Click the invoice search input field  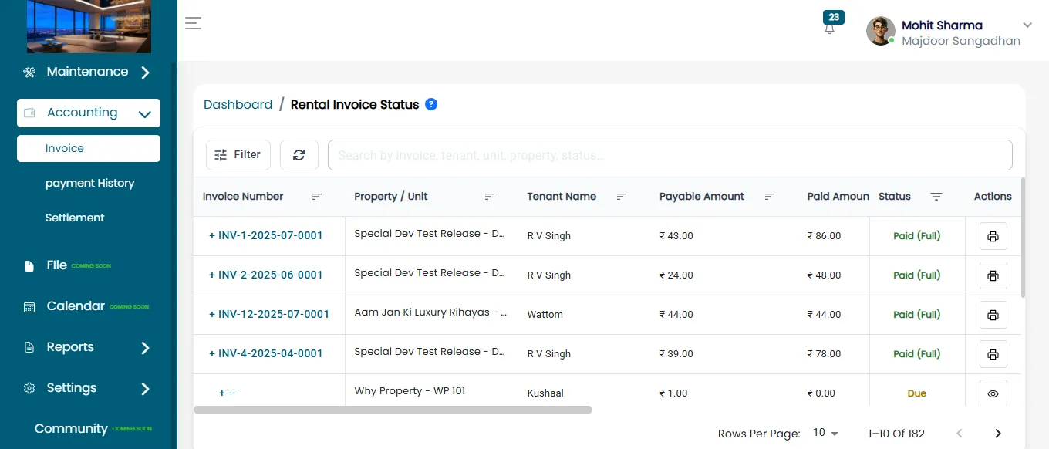click(x=670, y=155)
